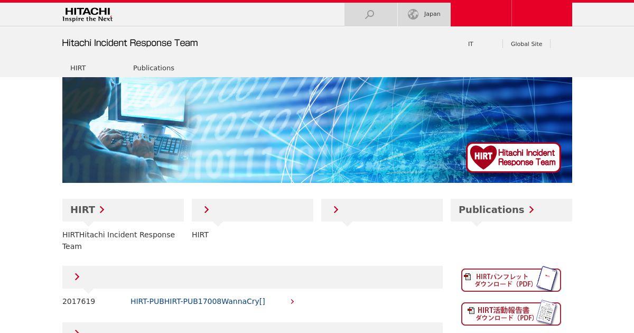Click the first red header block
Image resolution: width=634 pixels, height=333 pixels.
481,14
